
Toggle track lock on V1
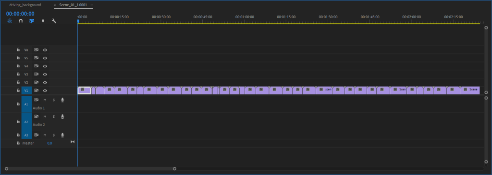18,90
